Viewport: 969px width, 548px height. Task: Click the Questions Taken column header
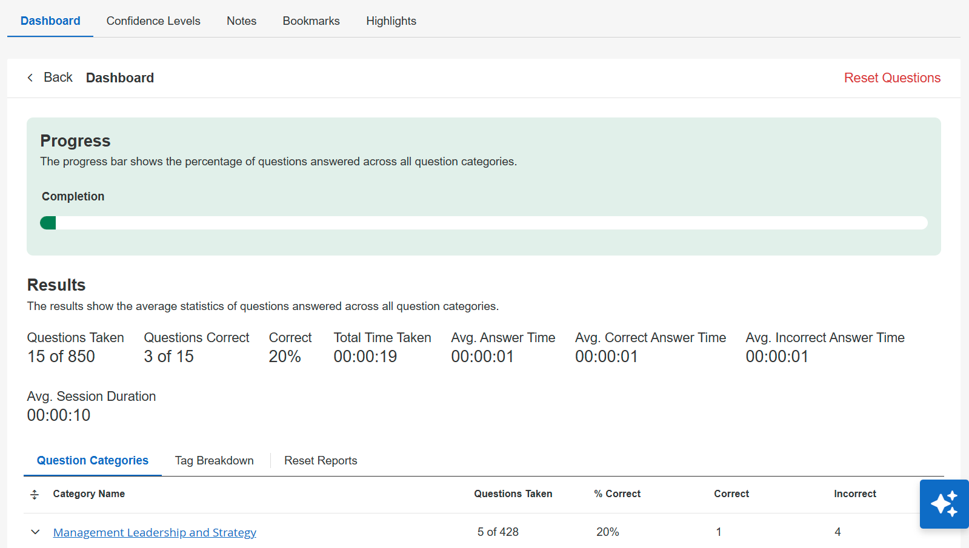tap(513, 494)
